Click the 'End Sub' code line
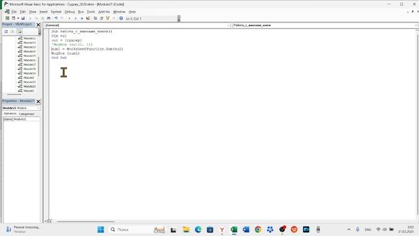 pos(59,58)
